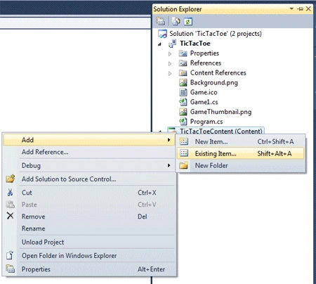
Task: Choose New Item... in Add submenu
Action: (240, 141)
